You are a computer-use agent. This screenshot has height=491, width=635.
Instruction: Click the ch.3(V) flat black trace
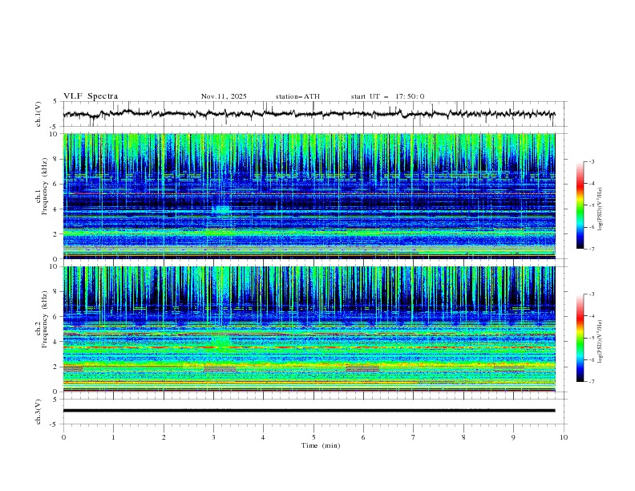313,411
